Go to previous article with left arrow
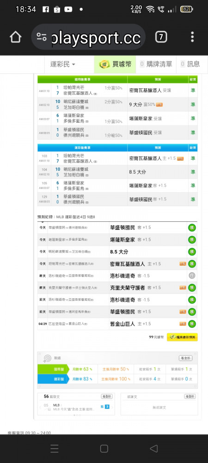 pos(40,407)
